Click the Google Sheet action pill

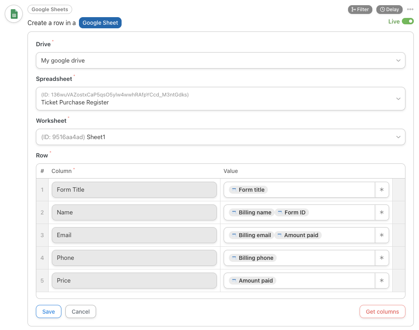(x=100, y=23)
